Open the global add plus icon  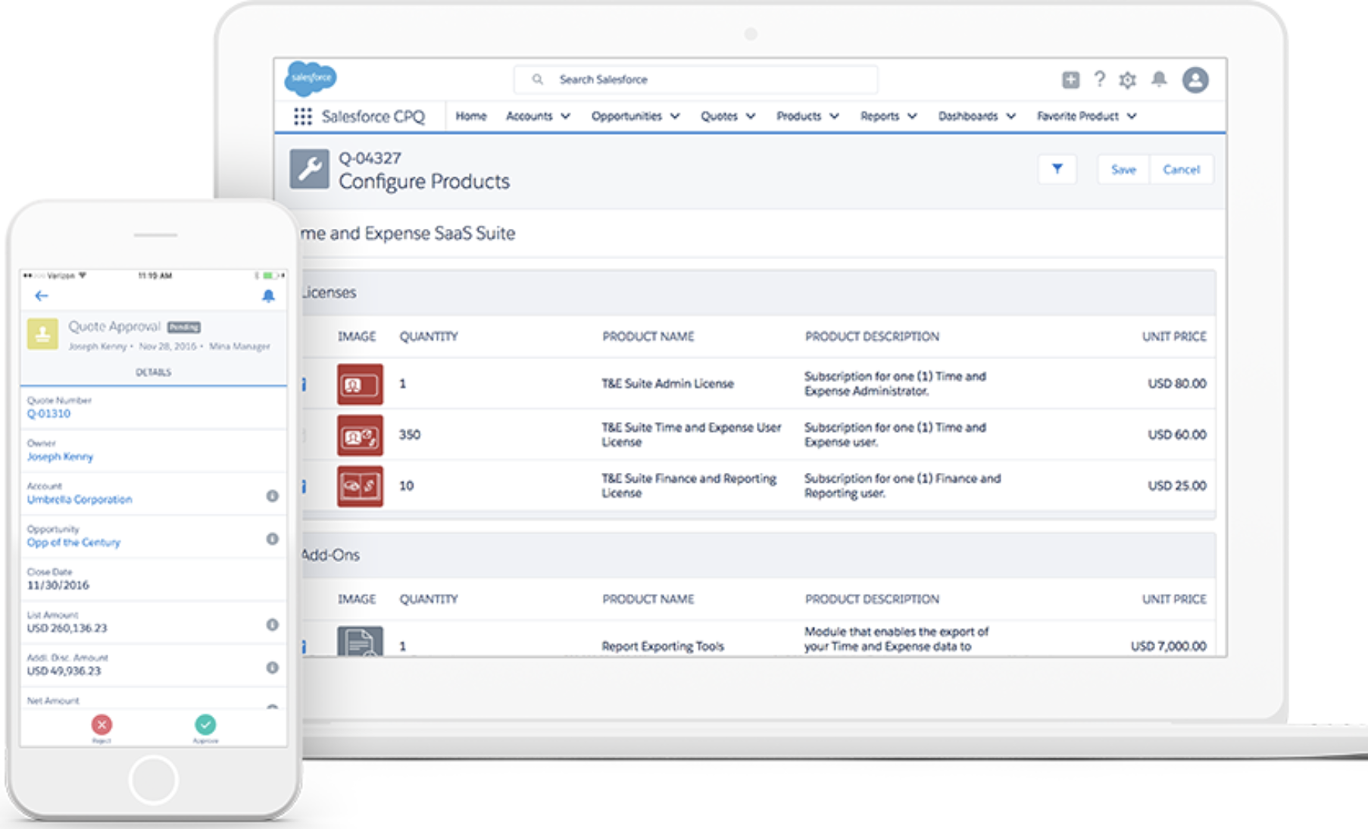coord(1070,80)
